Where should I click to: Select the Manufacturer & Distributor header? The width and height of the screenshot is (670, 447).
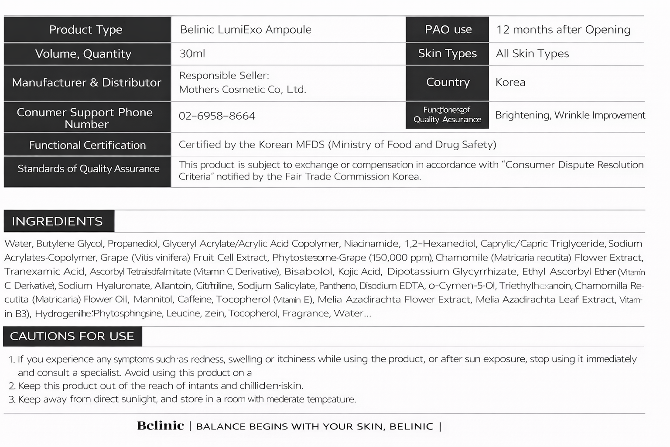point(86,83)
